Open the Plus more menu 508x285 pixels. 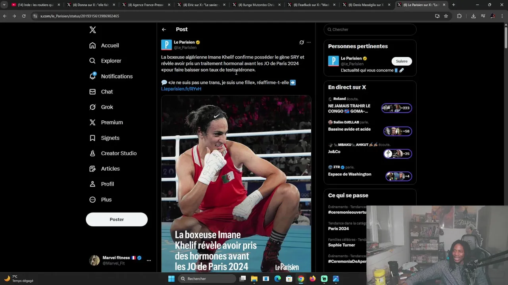coord(101,200)
